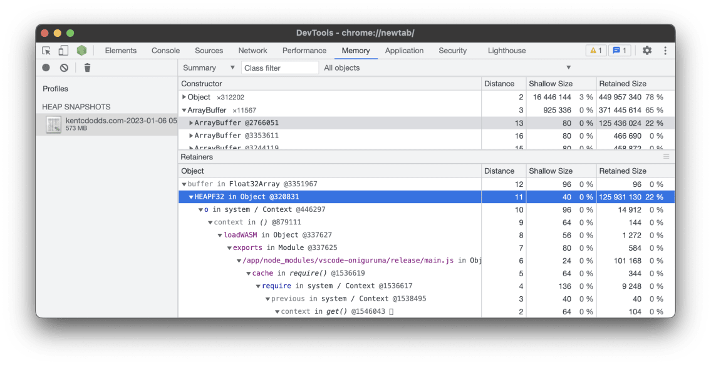Image resolution: width=711 pixels, height=365 pixels.
Task: Click Retainers Object column header
Action: coord(330,171)
